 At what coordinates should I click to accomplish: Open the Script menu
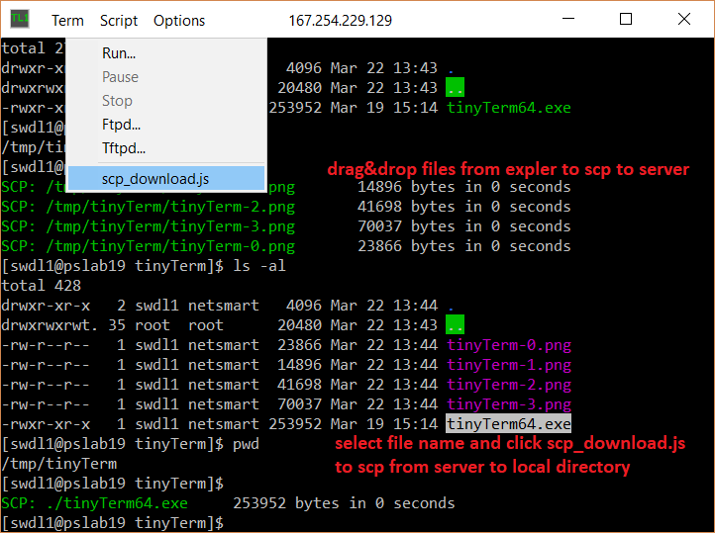pyautogui.click(x=119, y=21)
